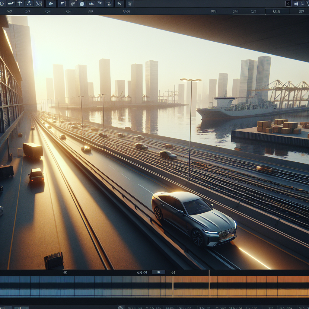Click the cone shape tool icon
Screen dimensions: 309x309
click(x=50, y=4)
